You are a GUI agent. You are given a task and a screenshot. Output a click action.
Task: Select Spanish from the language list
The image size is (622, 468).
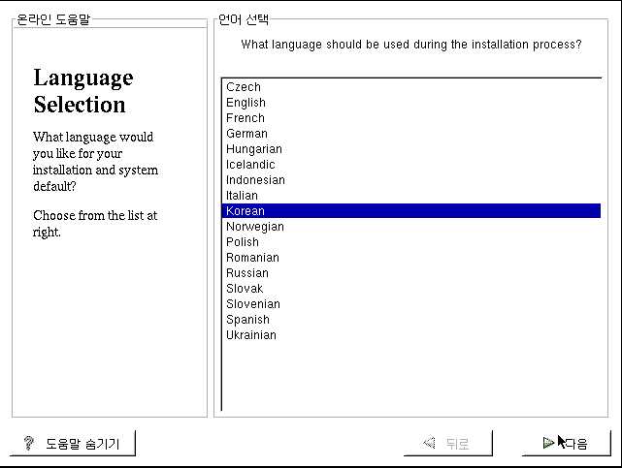[247, 320]
